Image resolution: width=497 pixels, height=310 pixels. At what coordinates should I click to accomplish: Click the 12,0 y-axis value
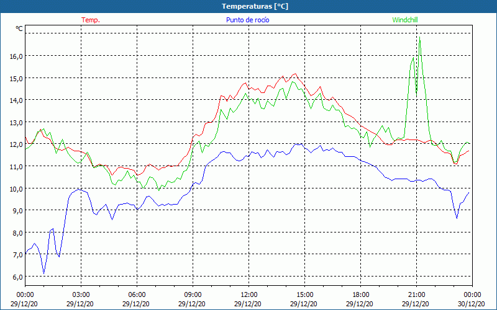click(16, 144)
